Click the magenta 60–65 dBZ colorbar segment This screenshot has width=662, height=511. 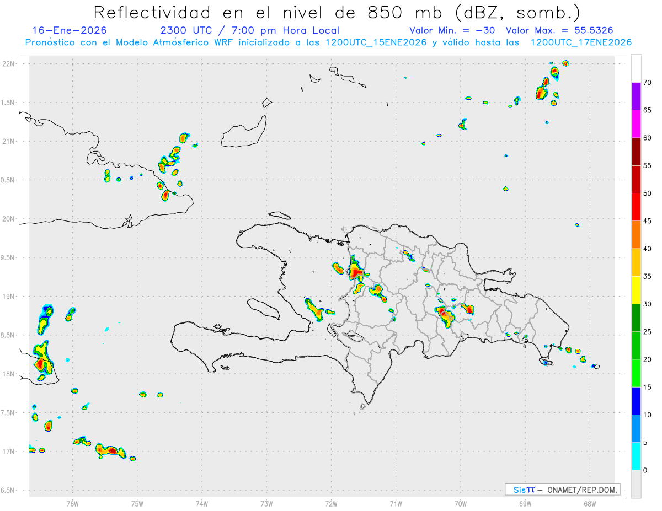(636, 123)
